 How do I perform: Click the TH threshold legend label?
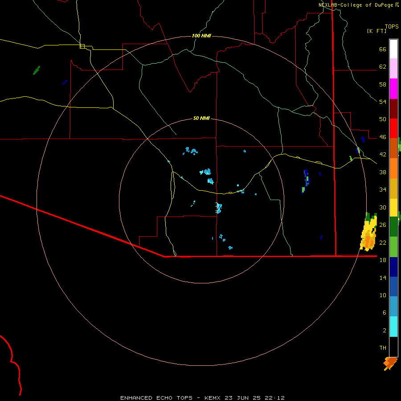[x=383, y=348]
